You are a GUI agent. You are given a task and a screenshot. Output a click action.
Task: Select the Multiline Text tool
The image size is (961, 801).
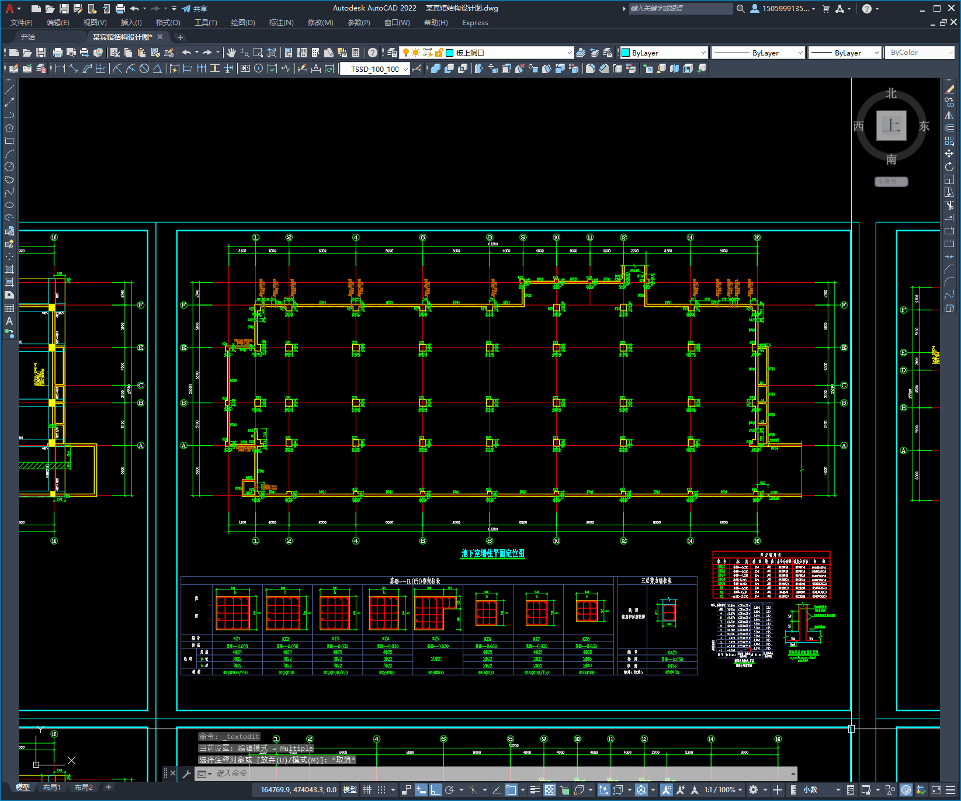coord(9,321)
